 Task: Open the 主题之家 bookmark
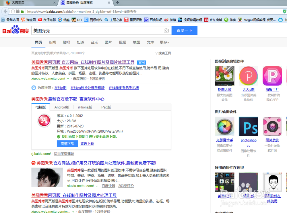click(113, 20)
